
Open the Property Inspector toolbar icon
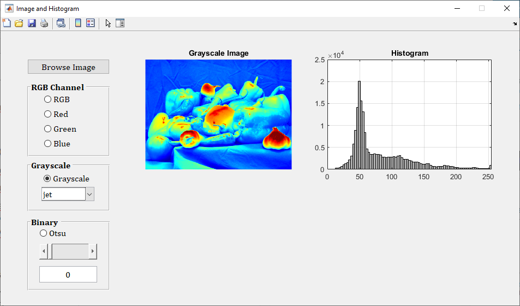click(120, 23)
